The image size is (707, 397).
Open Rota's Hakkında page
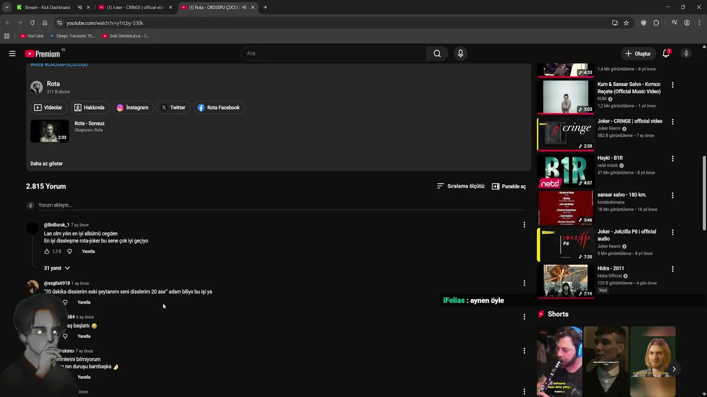[x=89, y=108]
